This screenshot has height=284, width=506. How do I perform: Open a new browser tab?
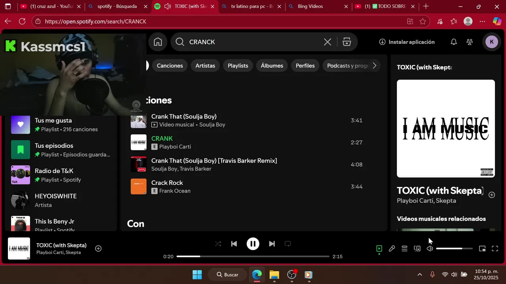426,6
